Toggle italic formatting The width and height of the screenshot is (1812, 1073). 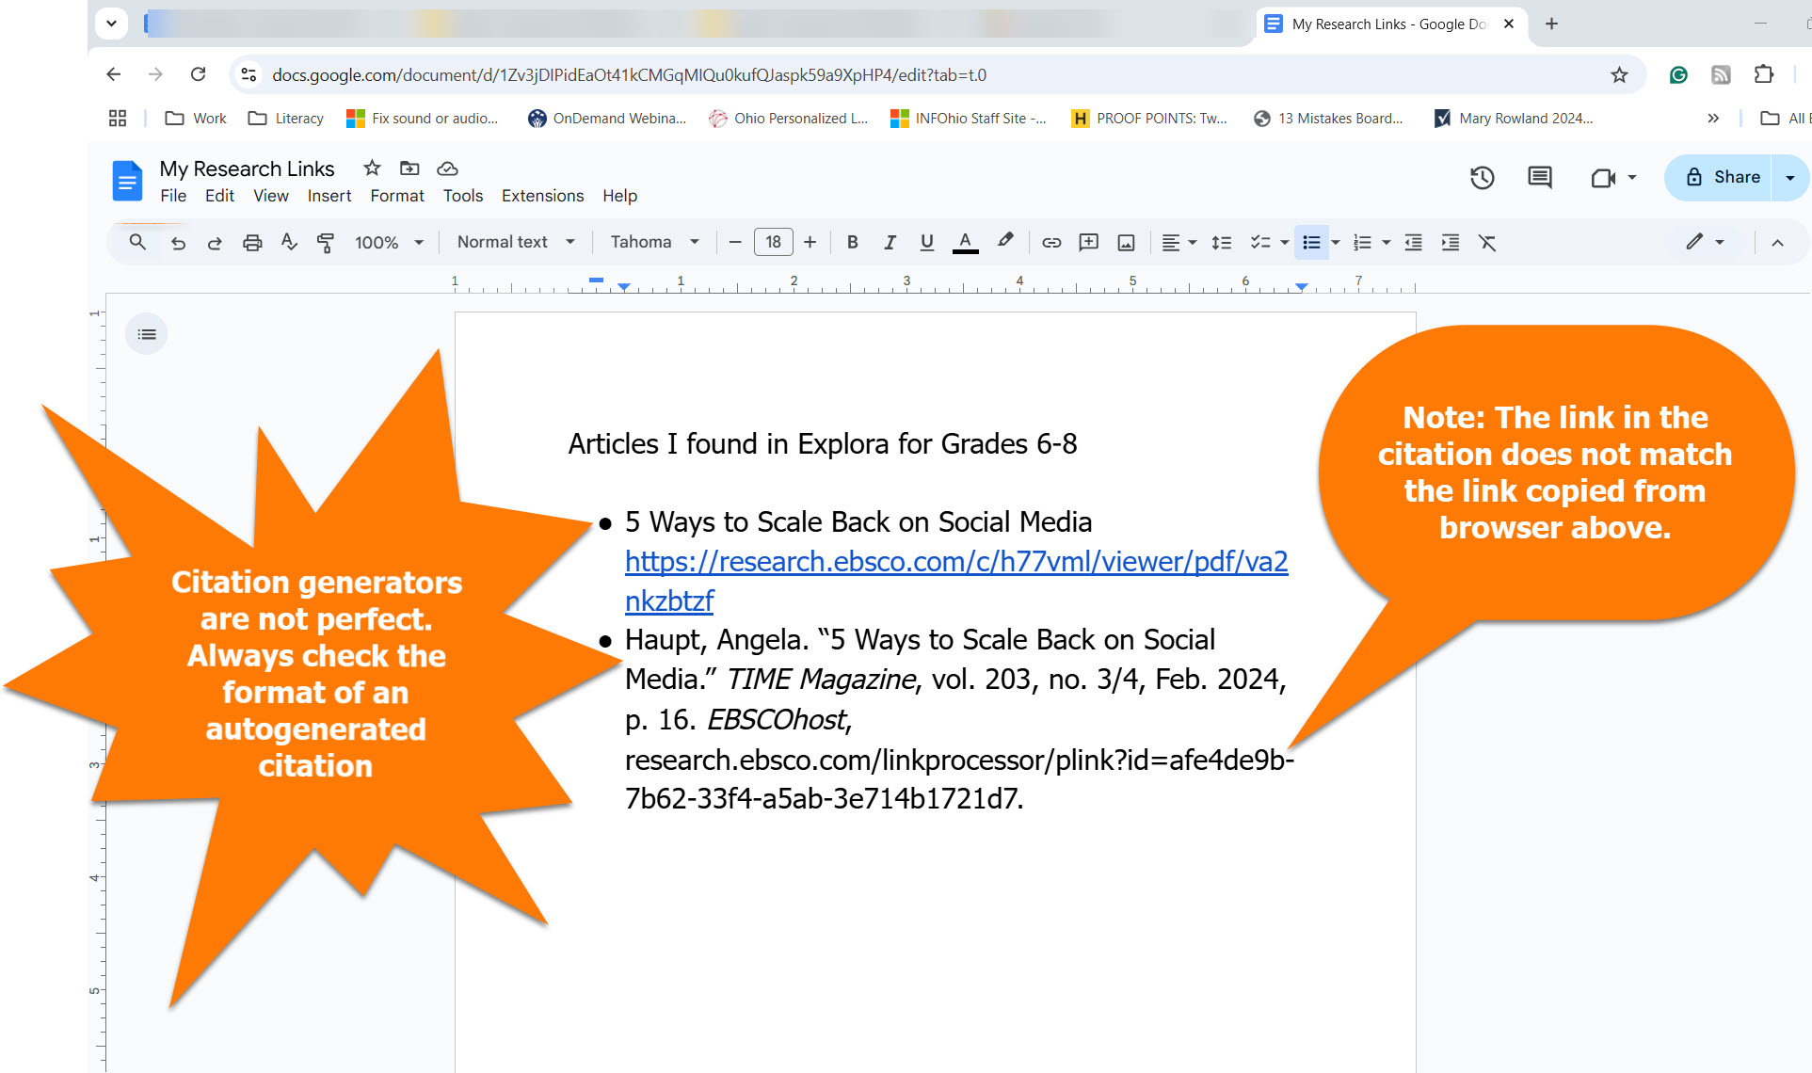tap(890, 242)
